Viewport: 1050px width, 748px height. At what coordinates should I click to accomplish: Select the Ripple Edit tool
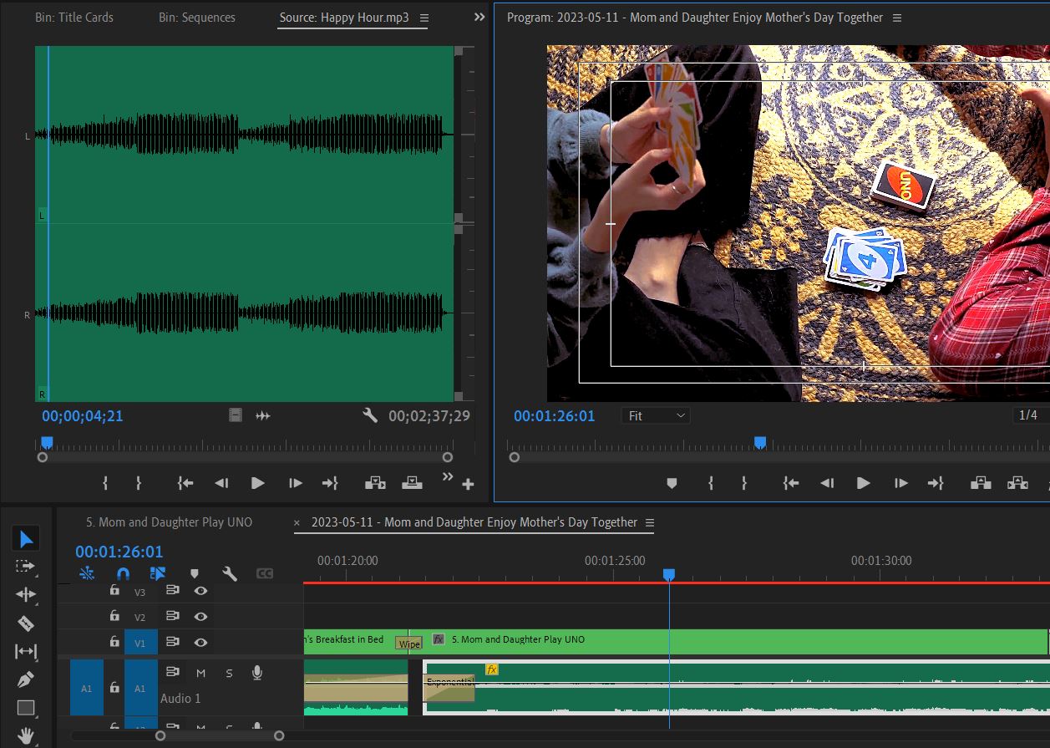coord(26,595)
